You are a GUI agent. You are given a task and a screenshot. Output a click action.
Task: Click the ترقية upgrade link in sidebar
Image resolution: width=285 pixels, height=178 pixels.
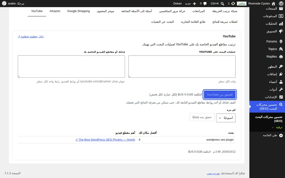tap(277, 127)
